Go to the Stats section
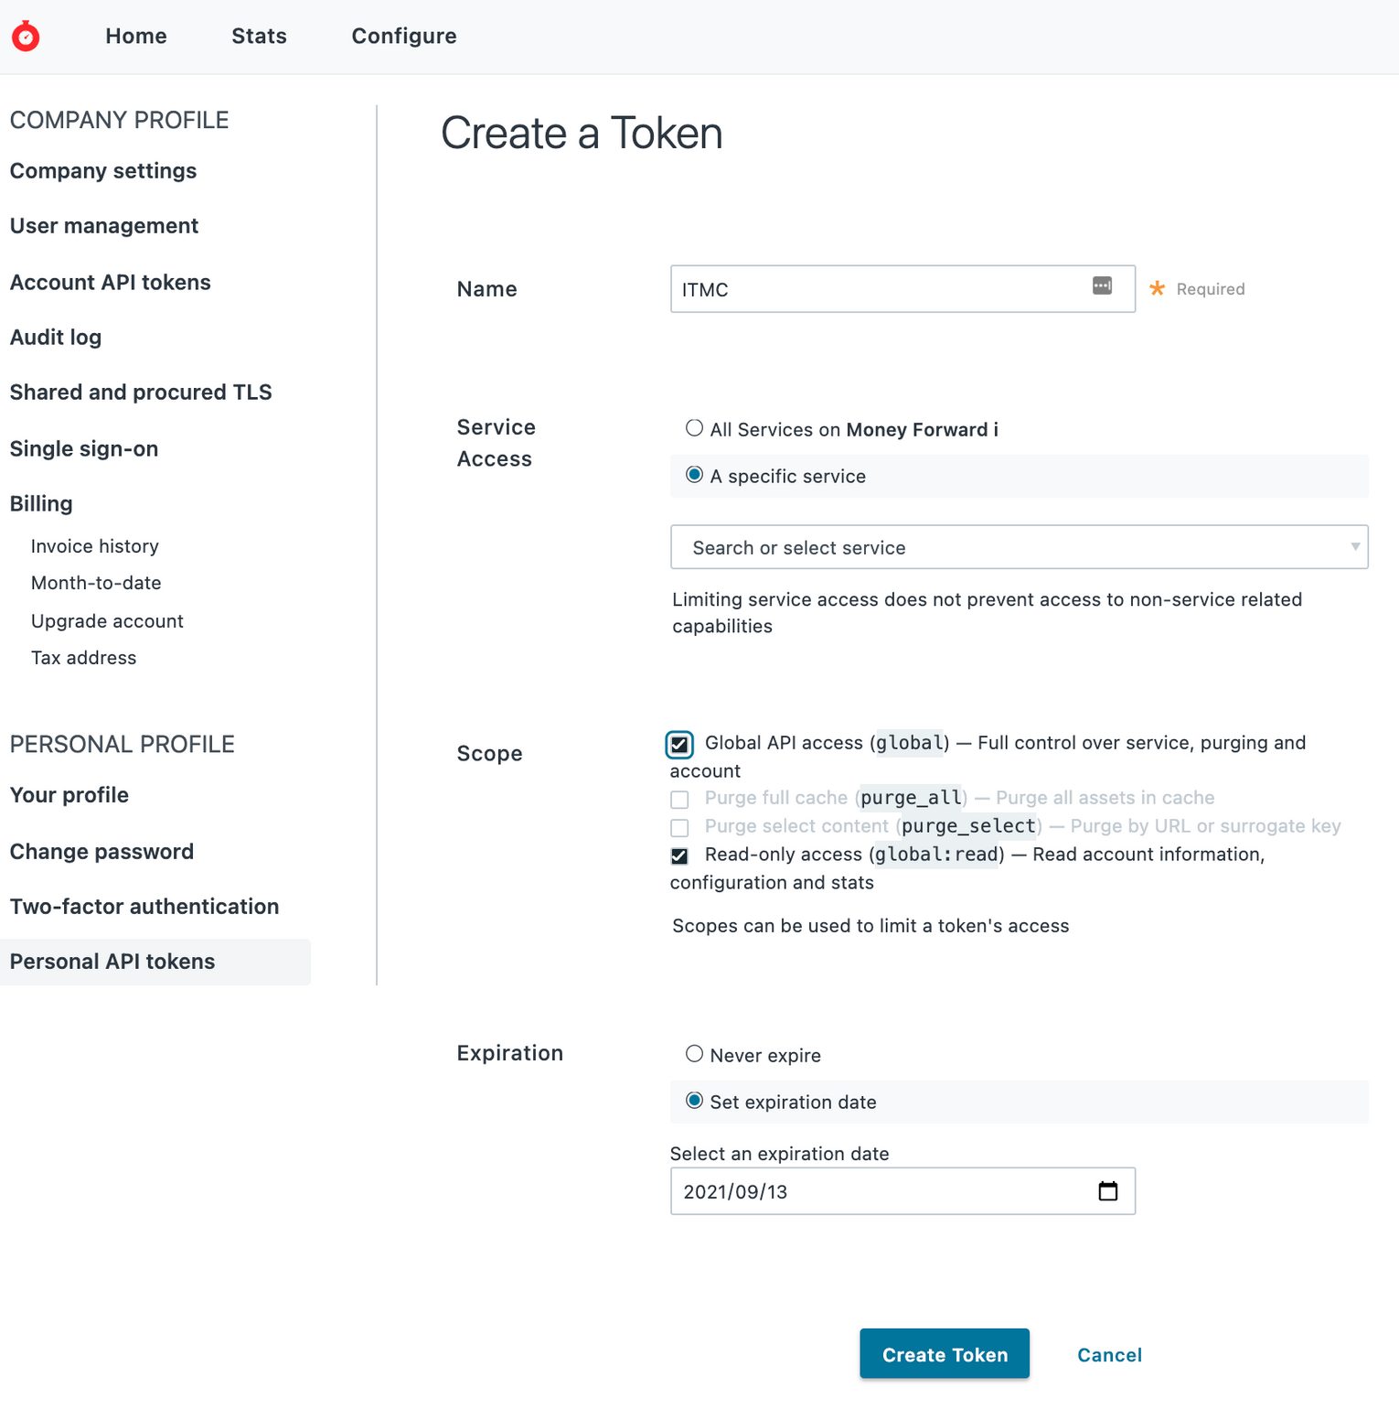1399x1420 pixels. [x=259, y=36]
